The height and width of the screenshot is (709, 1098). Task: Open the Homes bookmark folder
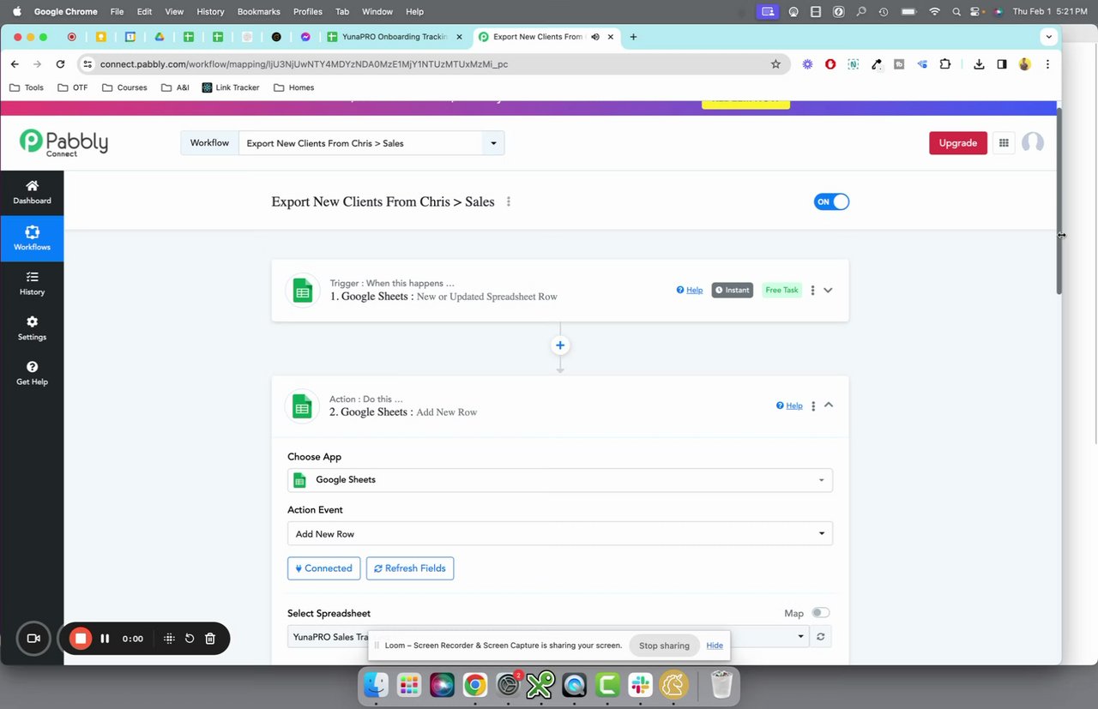pyautogui.click(x=294, y=87)
